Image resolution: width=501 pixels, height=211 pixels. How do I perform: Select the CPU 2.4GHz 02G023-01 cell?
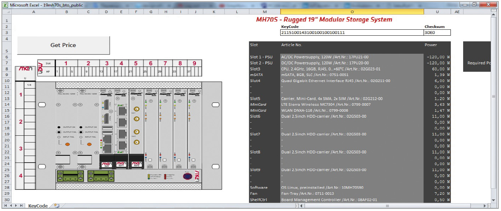coord(352,69)
